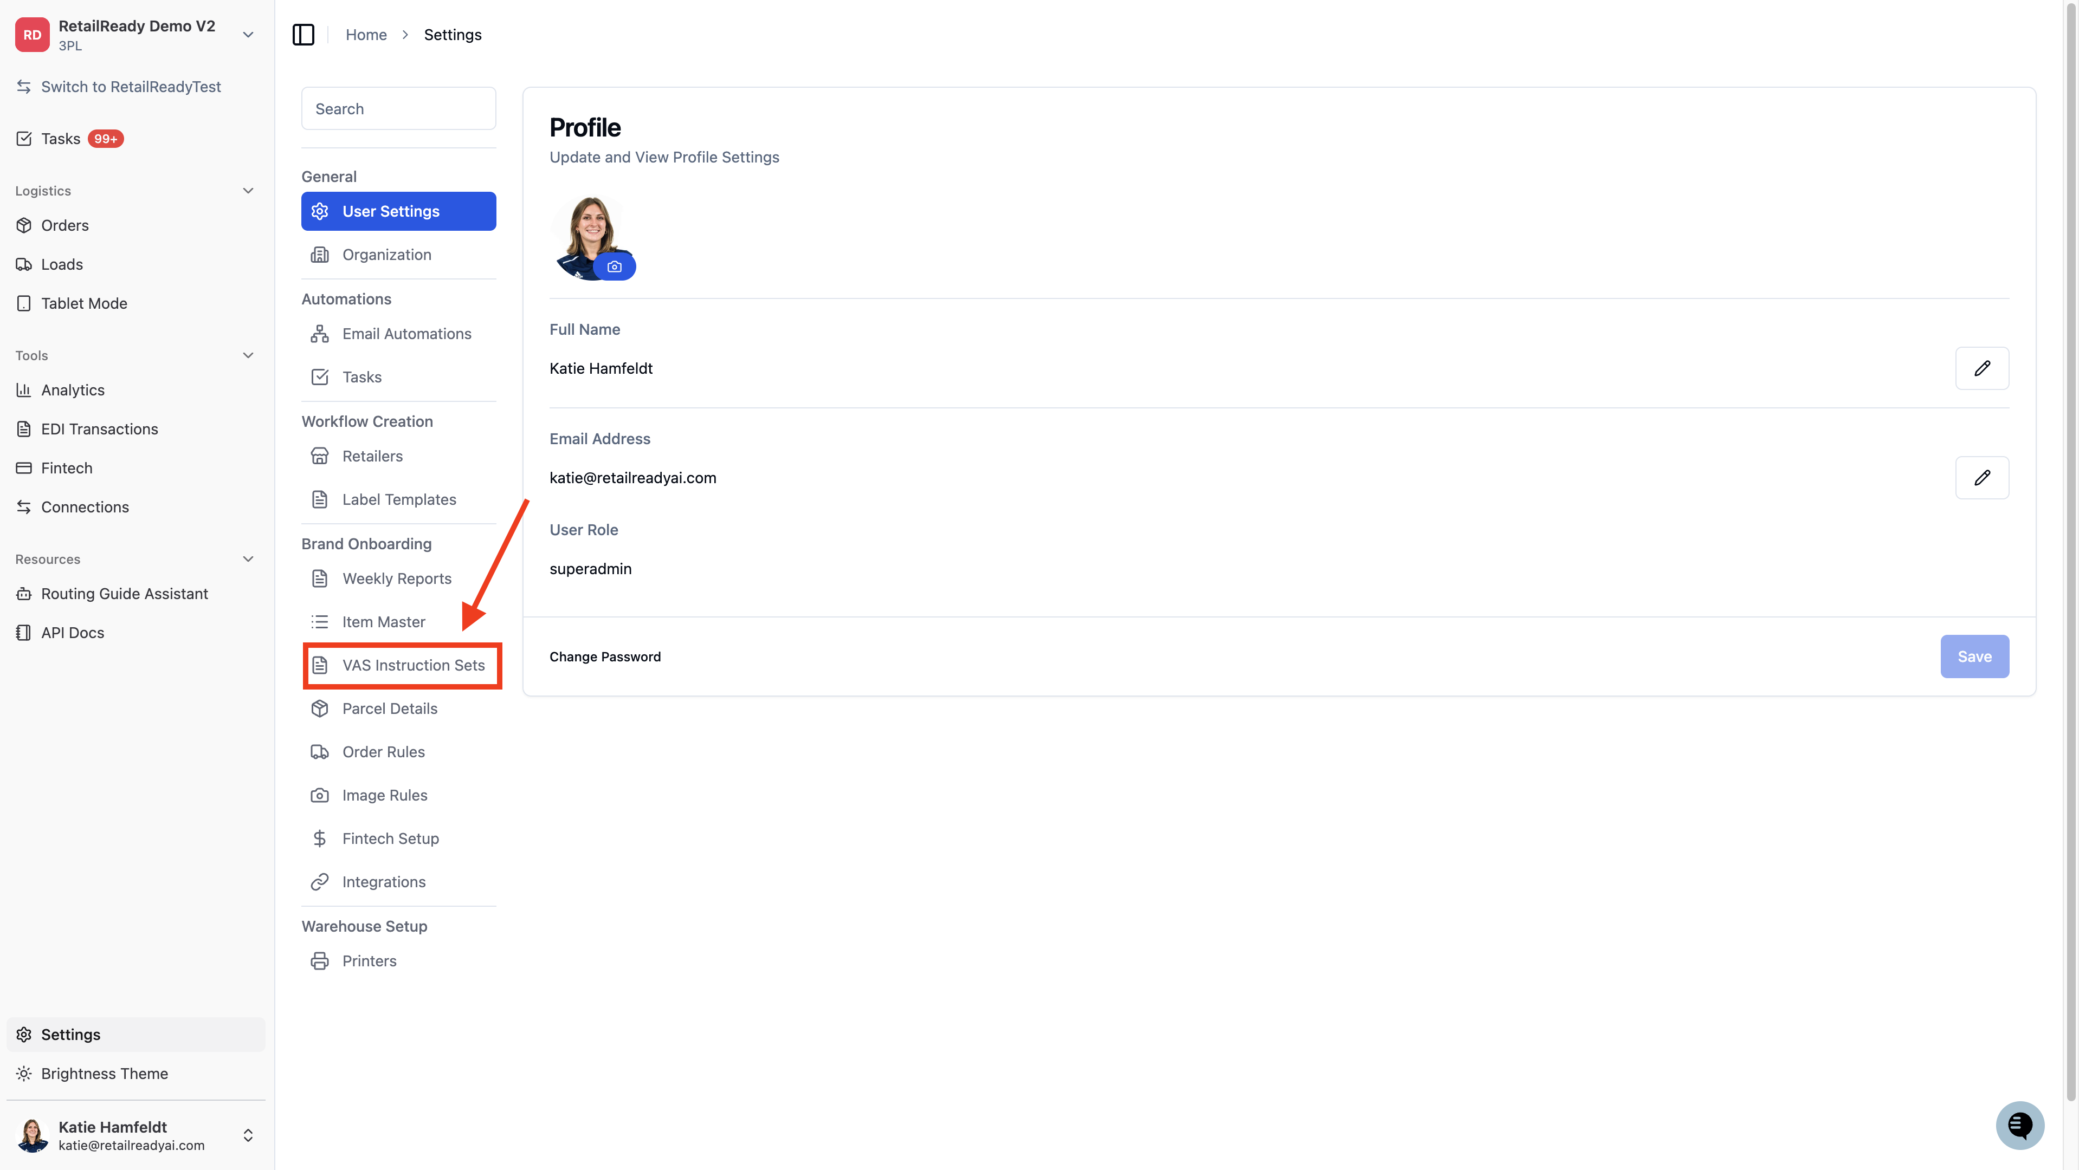This screenshot has height=1170, width=2079.
Task: Edit Full Name with pencil icon
Action: 1982,368
